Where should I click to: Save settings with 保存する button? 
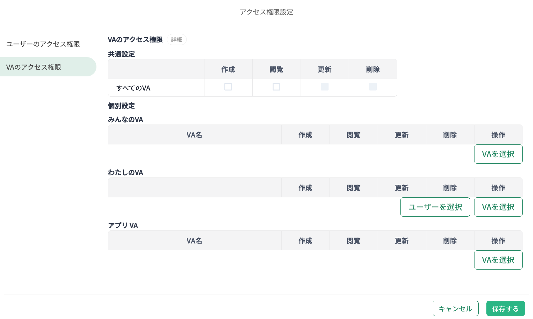(x=505, y=308)
